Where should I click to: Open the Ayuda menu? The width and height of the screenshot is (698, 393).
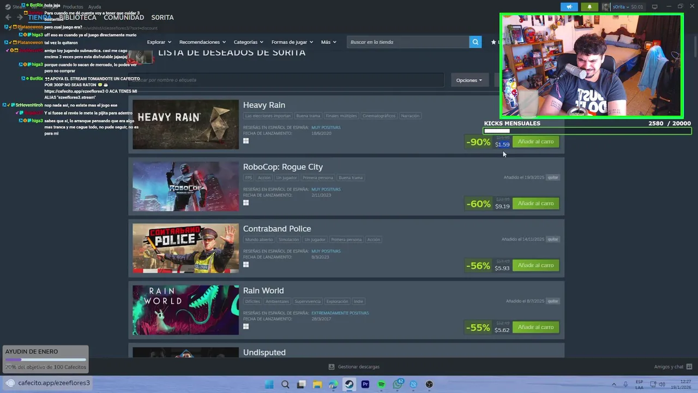click(x=94, y=7)
